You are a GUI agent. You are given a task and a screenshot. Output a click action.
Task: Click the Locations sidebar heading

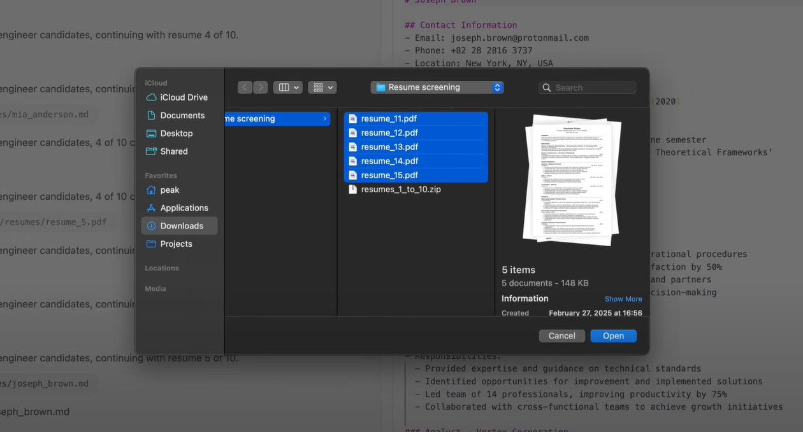(x=162, y=268)
